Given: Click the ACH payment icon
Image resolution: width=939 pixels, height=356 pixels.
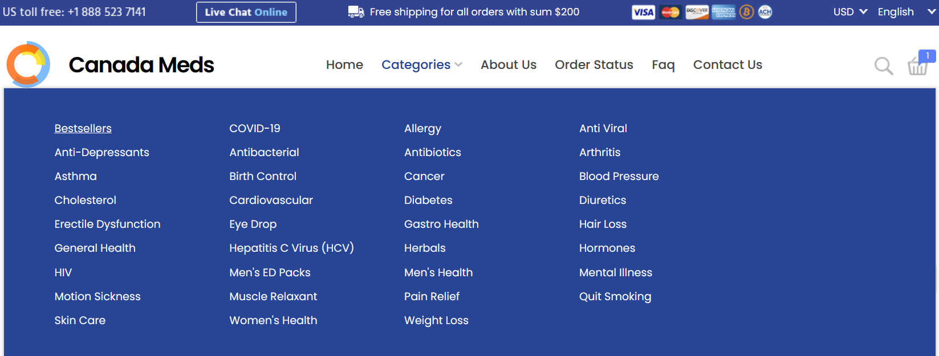Looking at the screenshot, I should tap(765, 12).
